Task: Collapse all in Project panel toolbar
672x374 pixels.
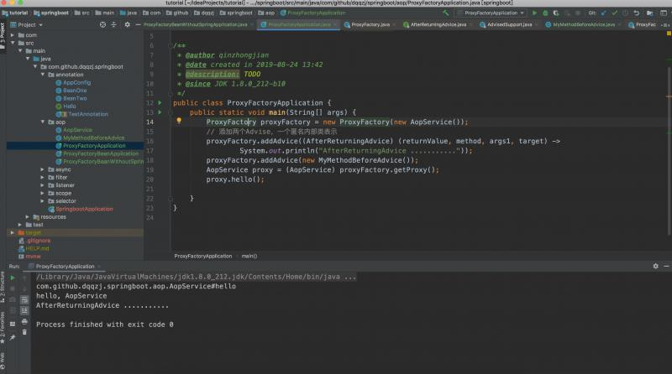Action: coord(113,25)
